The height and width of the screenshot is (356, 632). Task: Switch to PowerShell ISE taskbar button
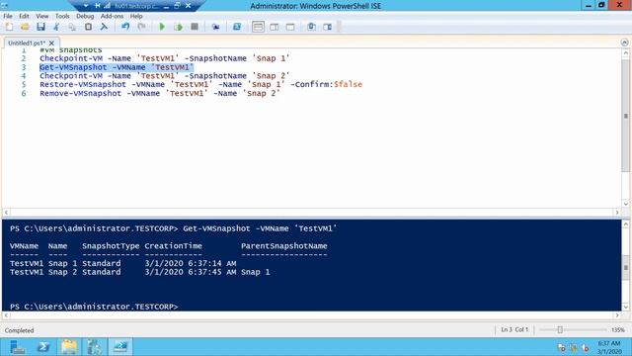120,347
